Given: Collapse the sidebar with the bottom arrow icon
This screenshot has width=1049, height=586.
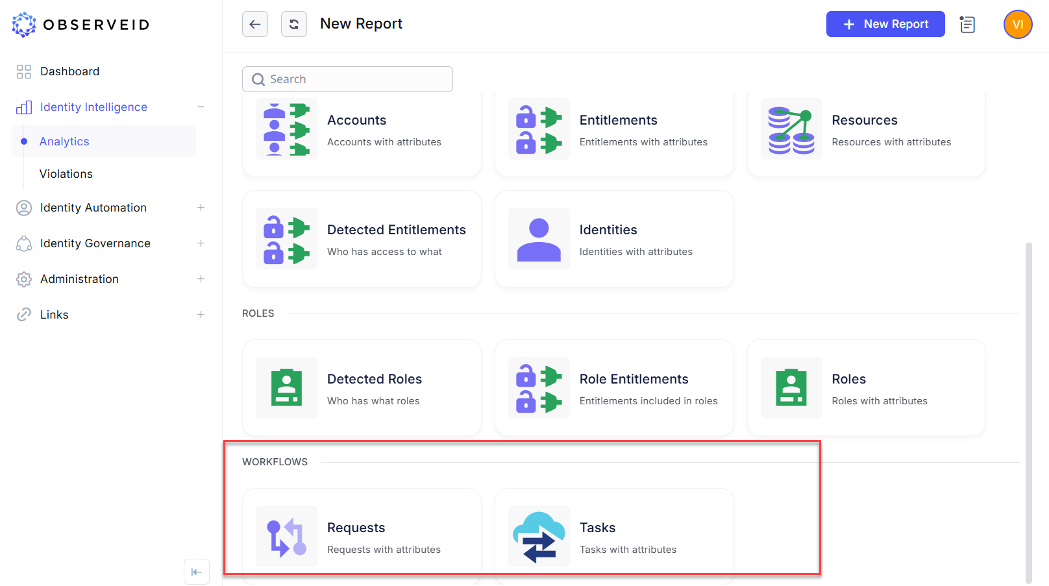Looking at the screenshot, I should tap(197, 572).
